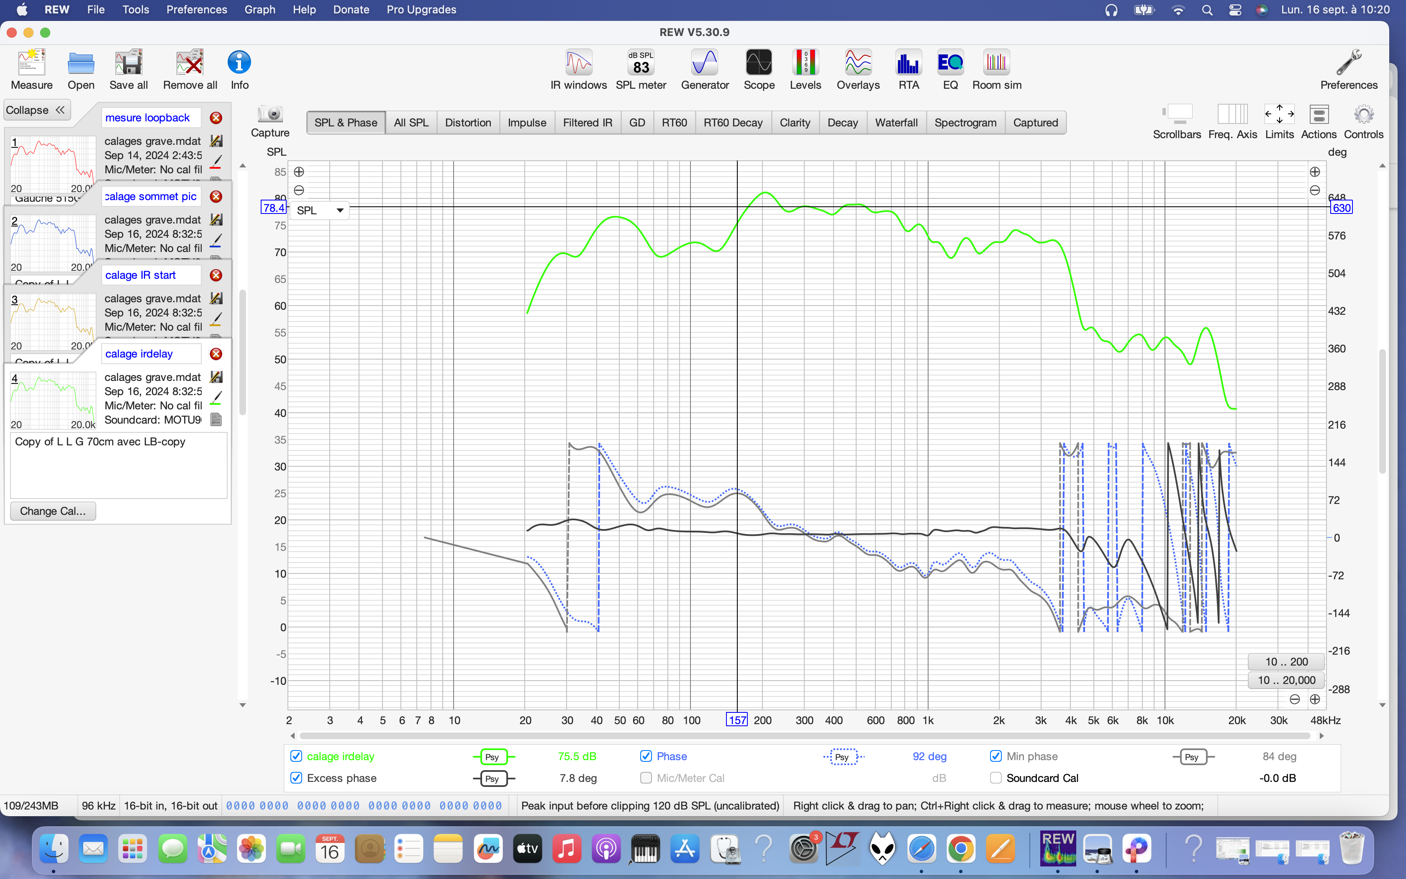Open the IR windows settings
Viewport: 1406px width, 879px height.
(x=579, y=70)
